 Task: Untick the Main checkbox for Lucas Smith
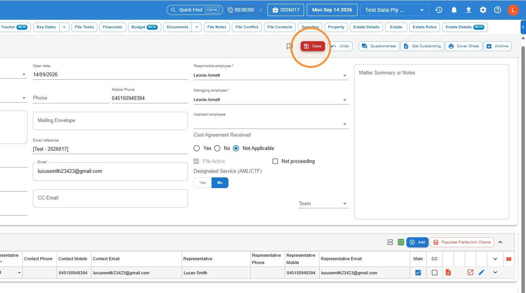point(418,273)
